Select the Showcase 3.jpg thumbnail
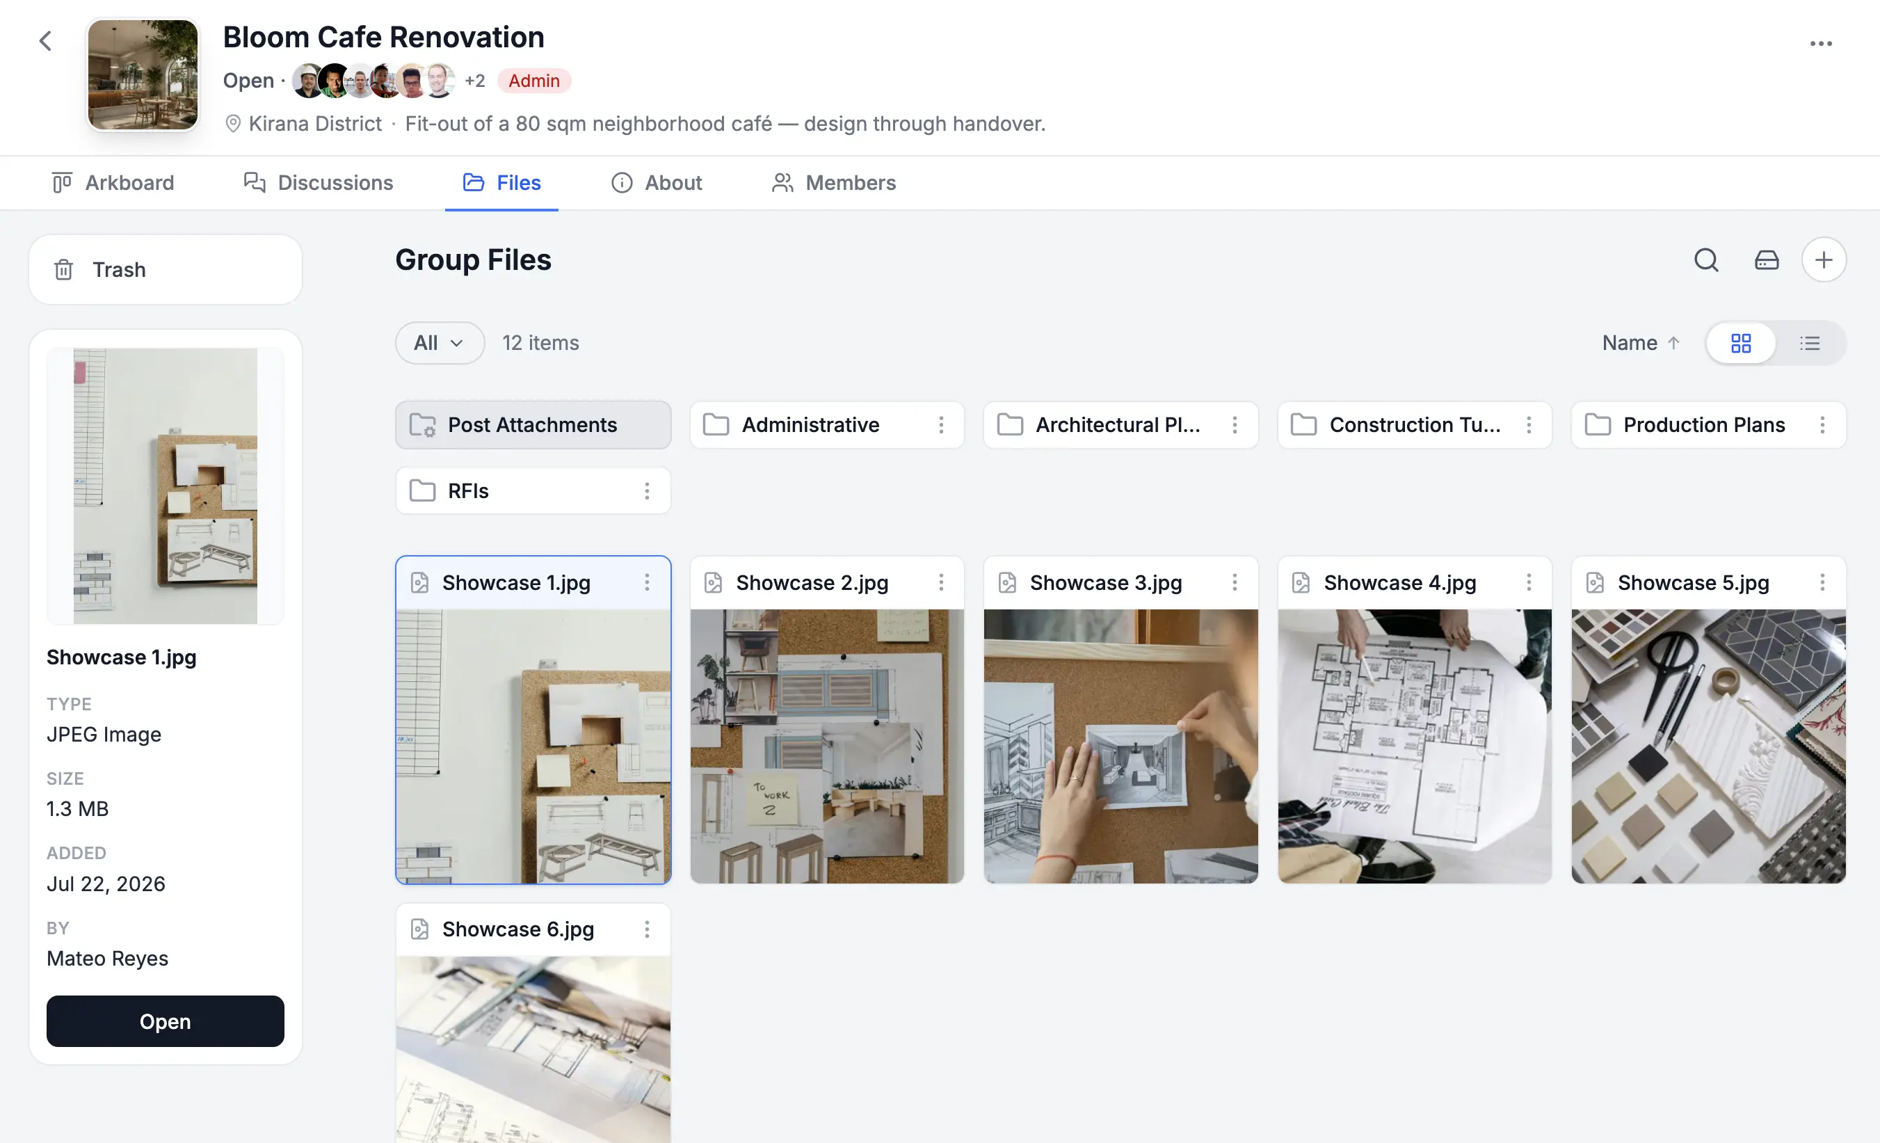Screen dimensions: 1880x1143 tap(1120, 746)
